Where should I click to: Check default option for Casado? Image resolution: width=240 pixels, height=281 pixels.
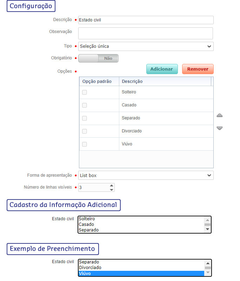85,105
